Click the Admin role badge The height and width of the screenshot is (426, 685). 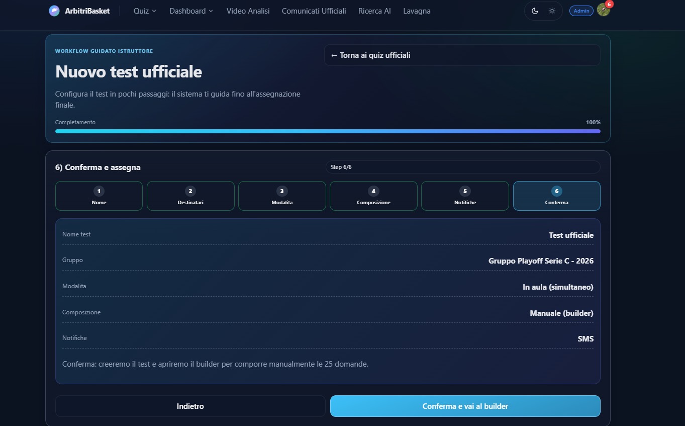pyautogui.click(x=581, y=11)
